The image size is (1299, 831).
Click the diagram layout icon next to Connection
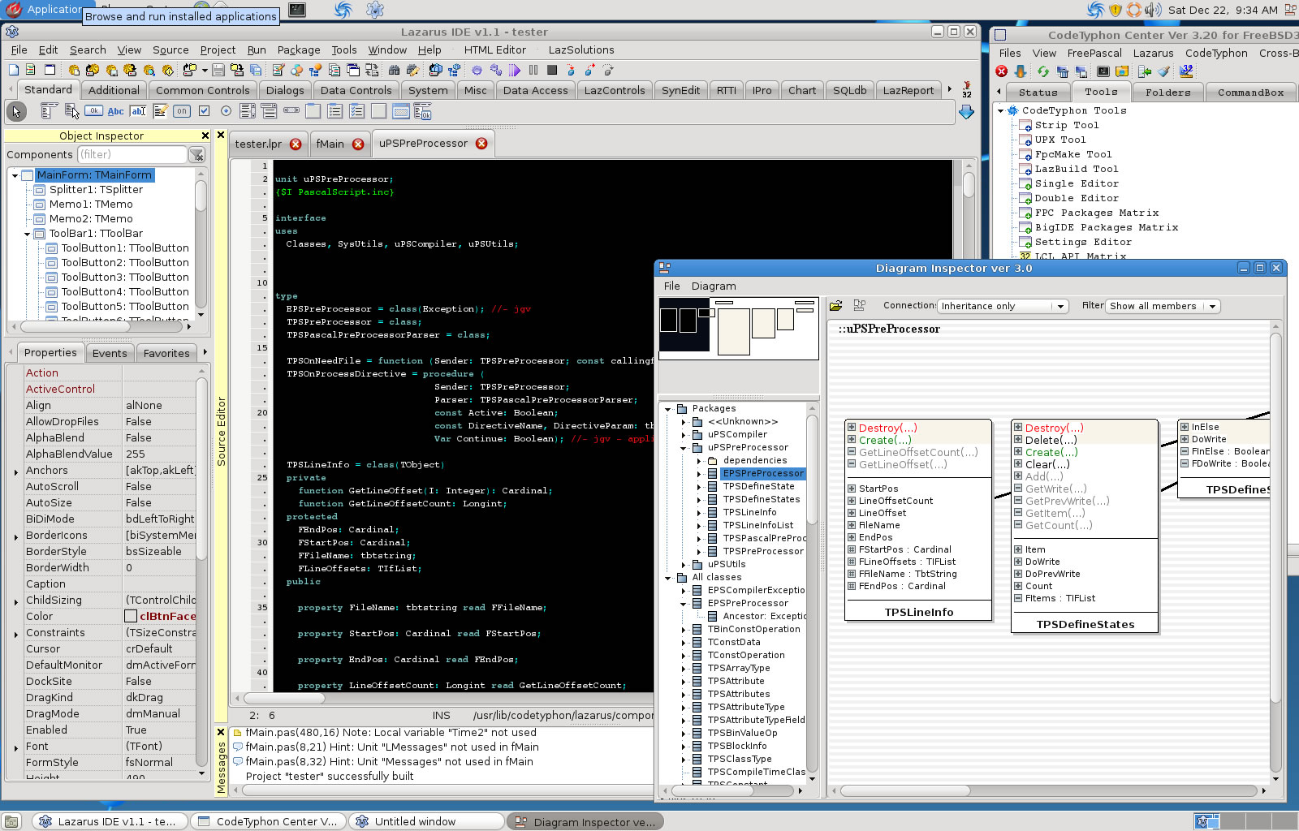pyautogui.click(x=860, y=306)
